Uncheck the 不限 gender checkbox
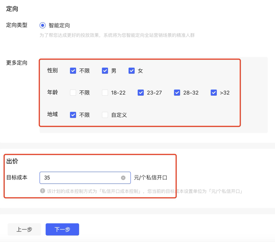275x242 pixels. [73, 71]
